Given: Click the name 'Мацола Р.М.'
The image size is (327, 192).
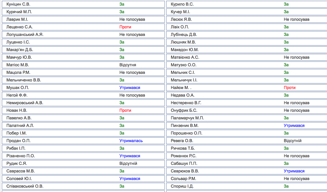Looking at the screenshot, I should [x=18, y=72].
